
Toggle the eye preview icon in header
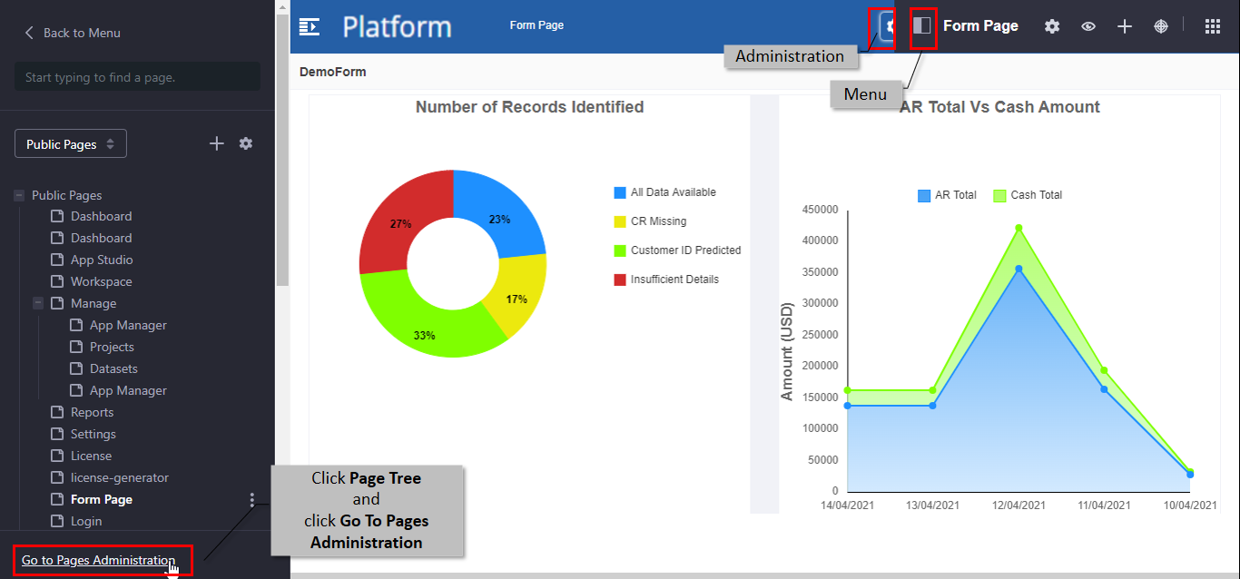coord(1088,26)
